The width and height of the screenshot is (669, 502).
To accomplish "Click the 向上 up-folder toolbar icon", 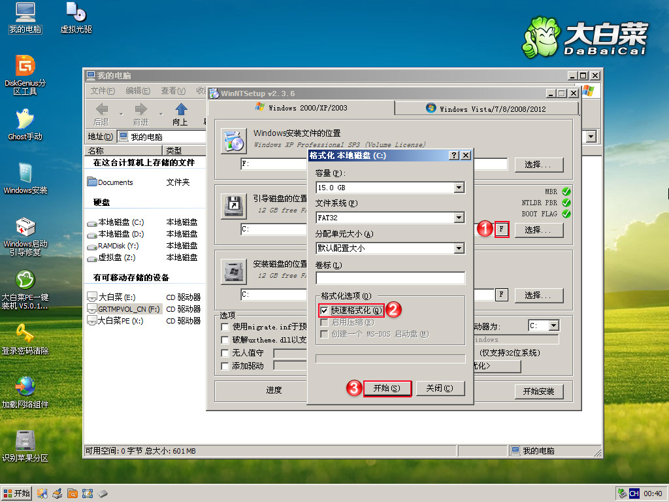I will (x=180, y=110).
